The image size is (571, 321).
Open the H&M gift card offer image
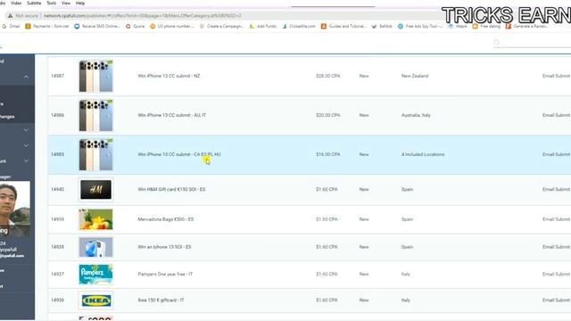(95, 189)
